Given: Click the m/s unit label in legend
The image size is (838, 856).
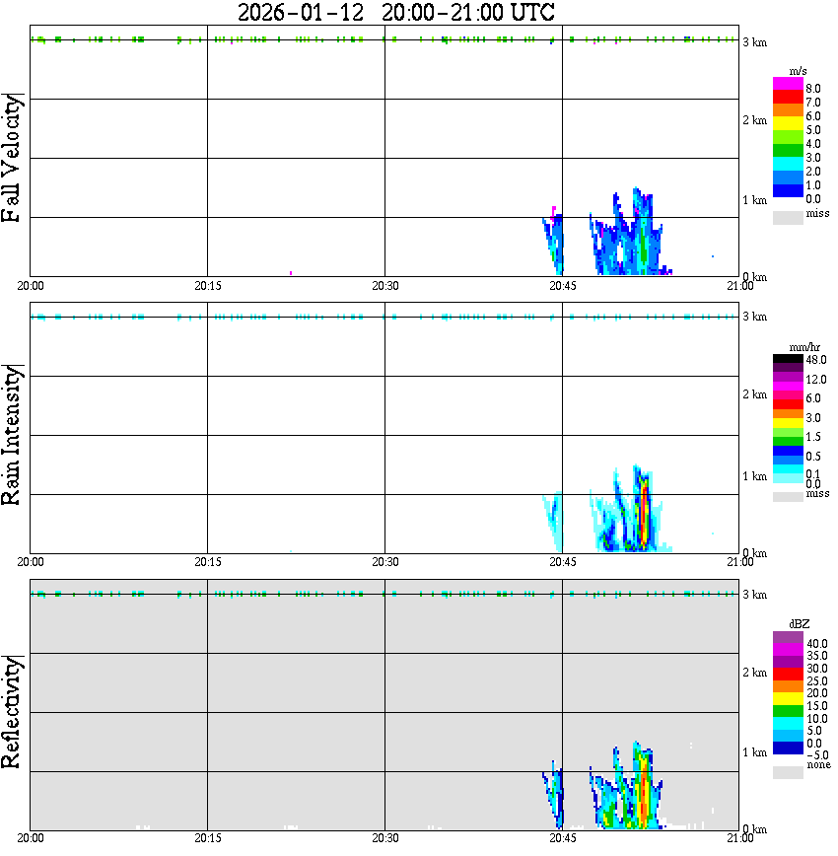Looking at the screenshot, I should pyautogui.click(x=798, y=71).
